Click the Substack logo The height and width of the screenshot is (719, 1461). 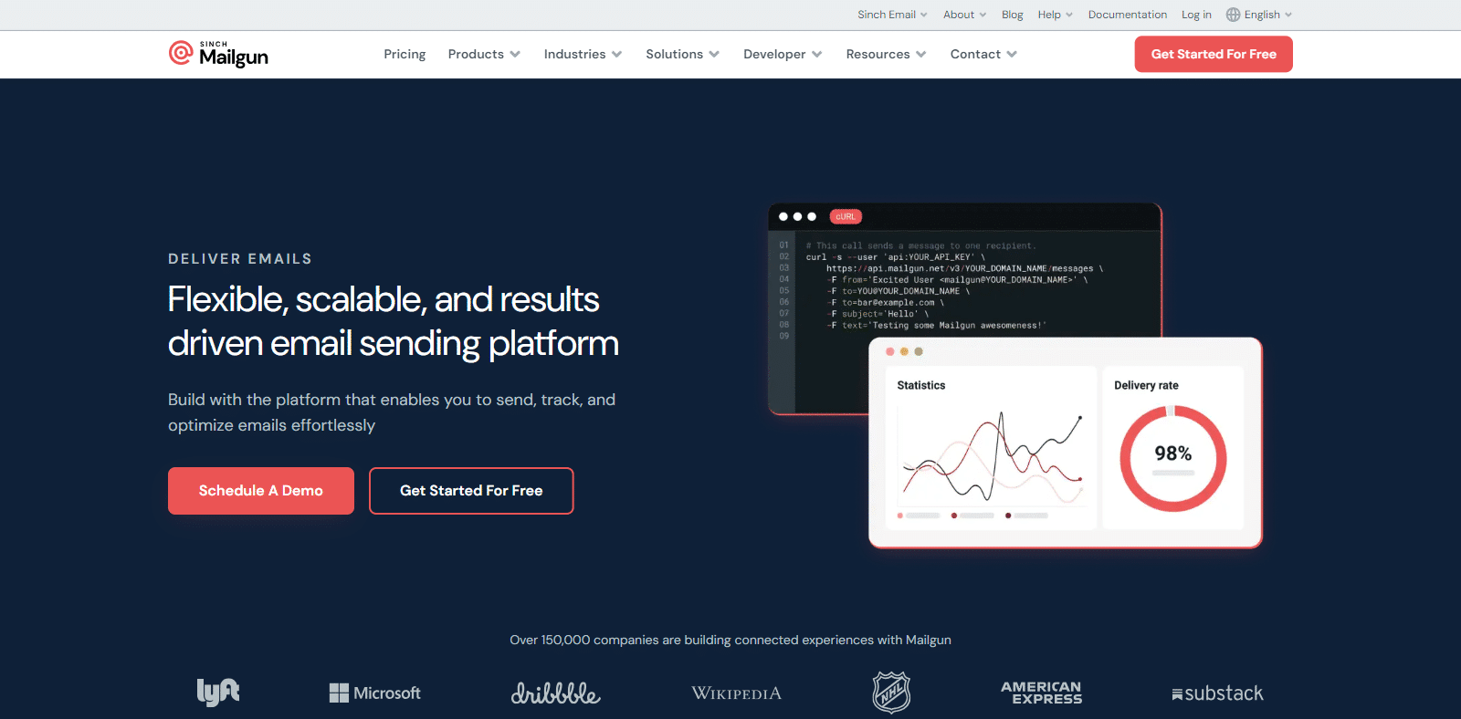pos(1217,693)
